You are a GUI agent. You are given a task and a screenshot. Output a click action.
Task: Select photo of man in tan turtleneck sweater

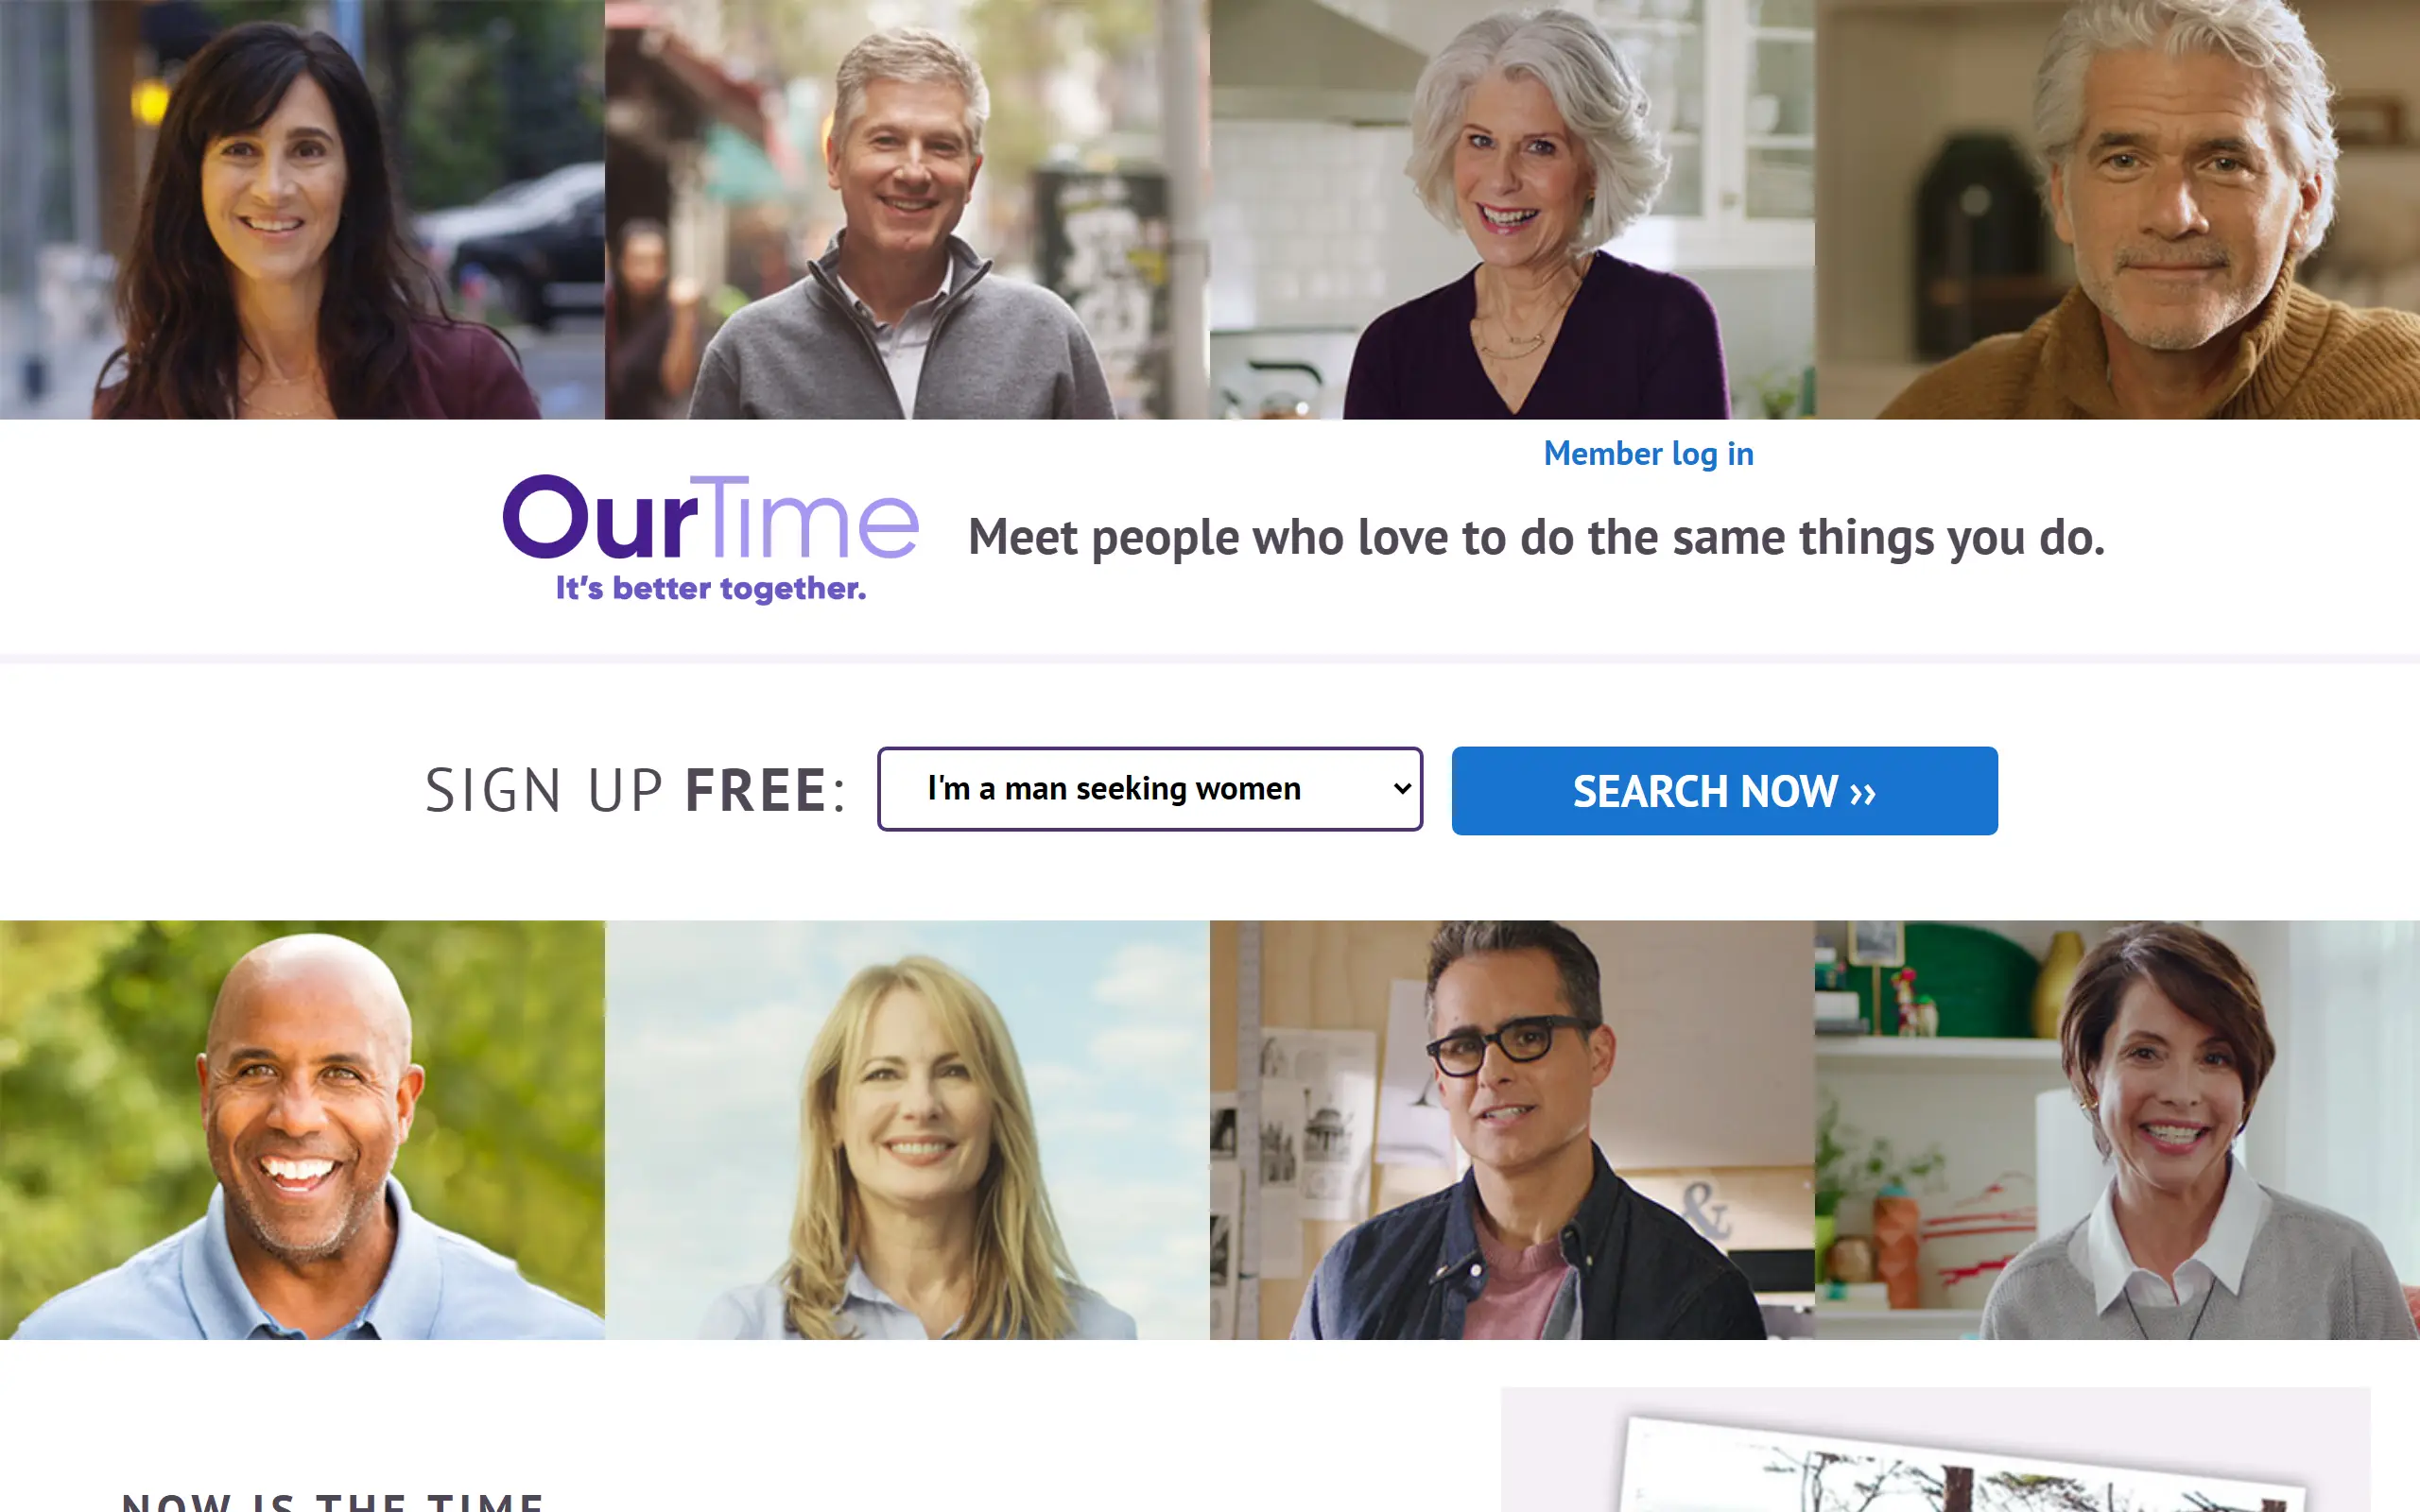click(2117, 209)
